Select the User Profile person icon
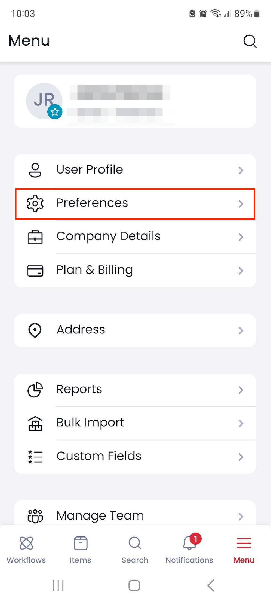The image size is (271, 601). (35, 169)
